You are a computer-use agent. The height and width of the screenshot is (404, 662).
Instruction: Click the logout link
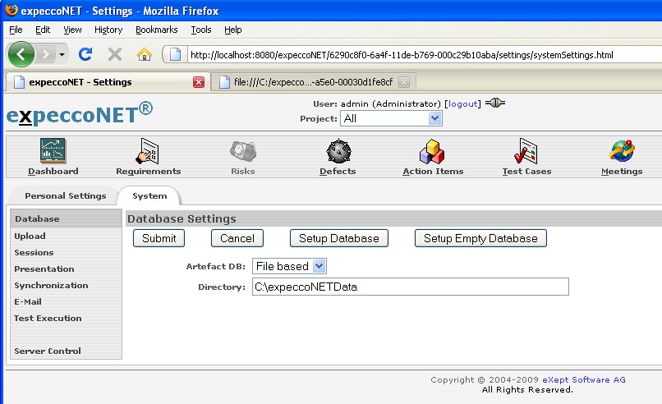pyautogui.click(x=462, y=104)
